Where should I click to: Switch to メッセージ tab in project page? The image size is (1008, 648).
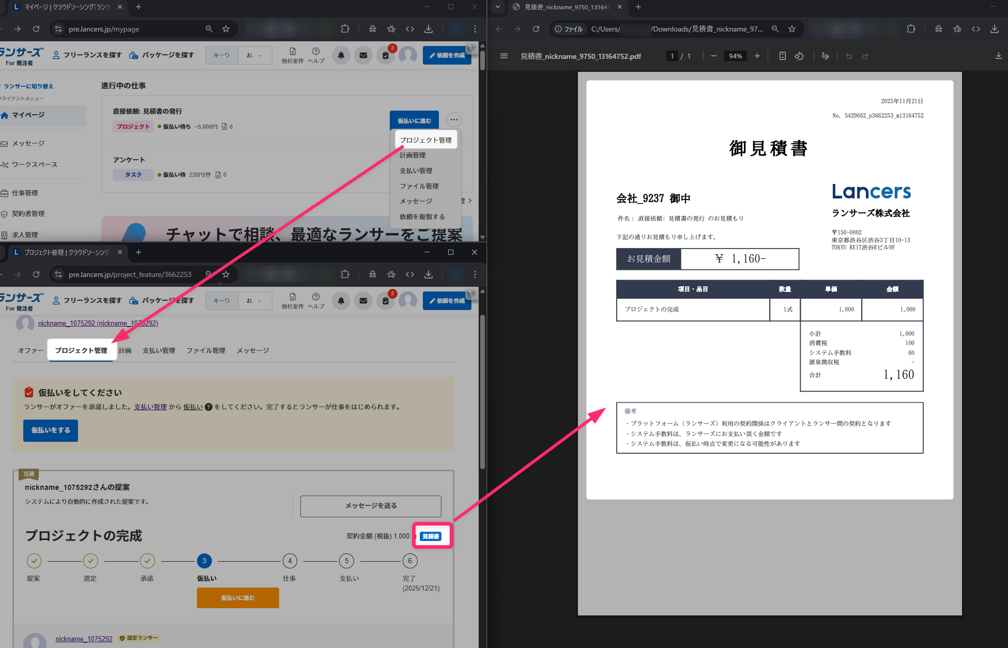253,350
